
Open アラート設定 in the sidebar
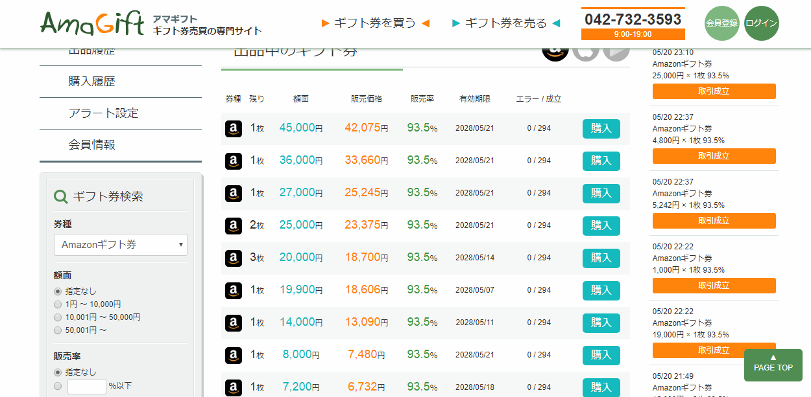click(x=104, y=113)
